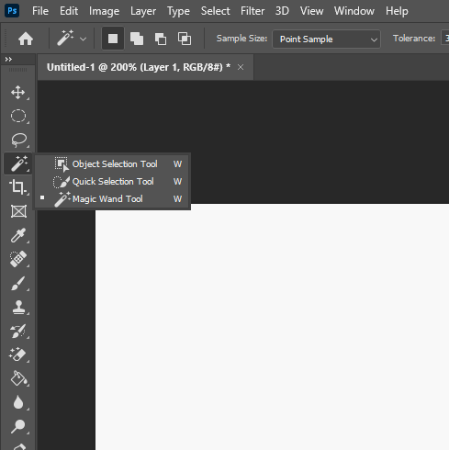Choose Add to selection mode
Viewport: 449px width, 450px height.
(x=137, y=39)
